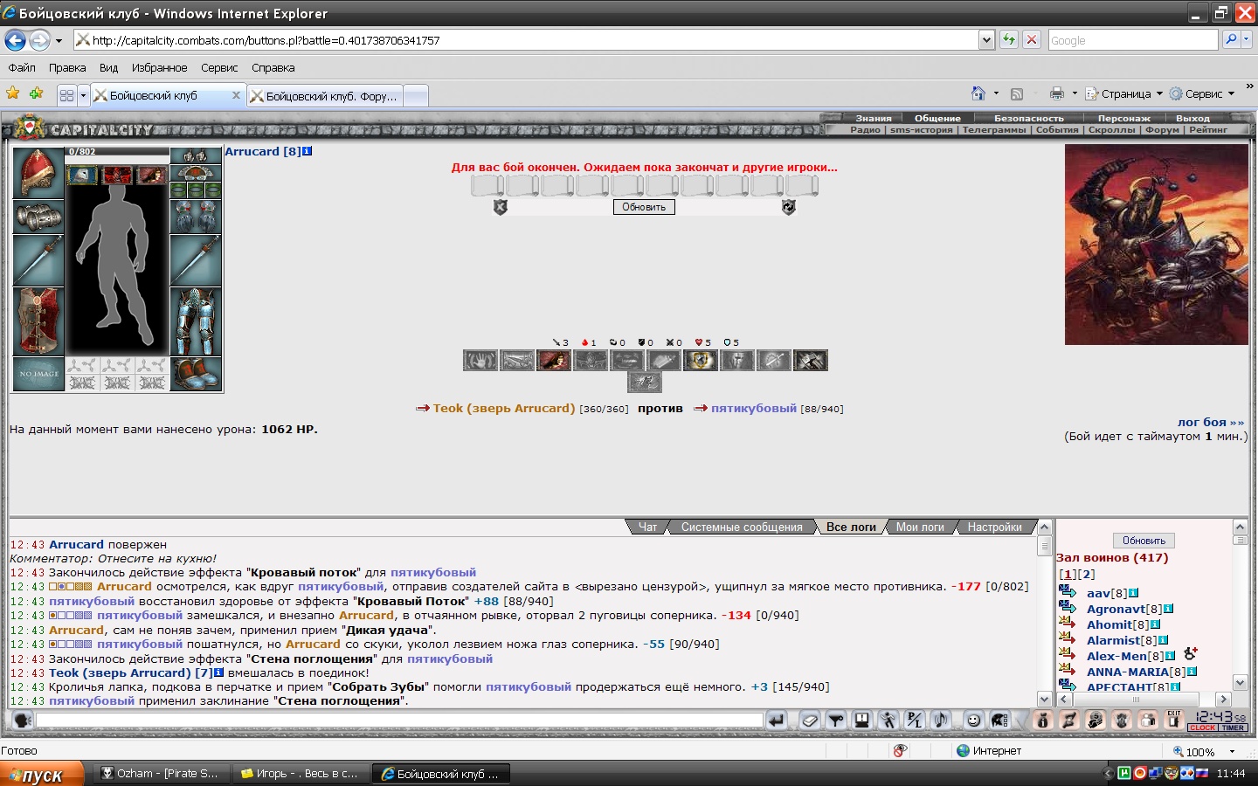Click the gauntlets gloves slot
Viewport: 1258px width, 786px height.
tap(196, 217)
